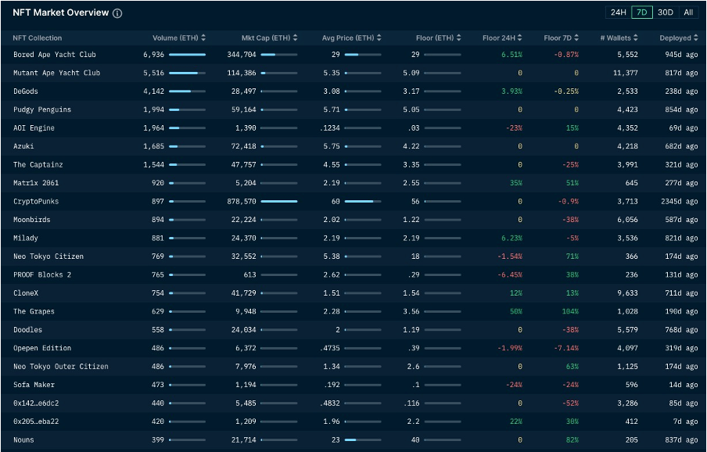Image resolution: width=707 pixels, height=452 pixels.
Task: Click the Deployed column sort arrows
Action: point(696,38)
